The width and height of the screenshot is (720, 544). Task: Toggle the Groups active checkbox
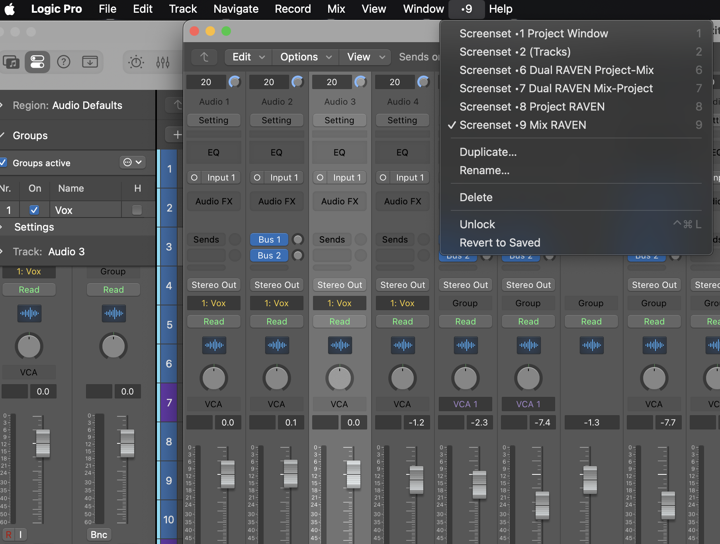tap(4, 162)
